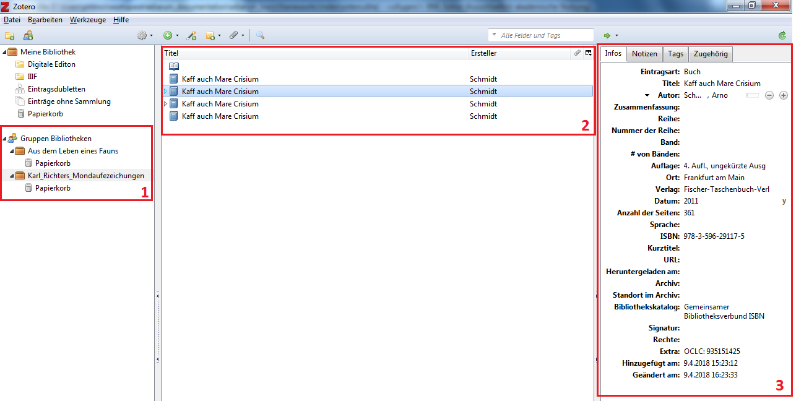Click the paperclip attachment column header
This screenshot has height=401, width=796.
(578, 53)
